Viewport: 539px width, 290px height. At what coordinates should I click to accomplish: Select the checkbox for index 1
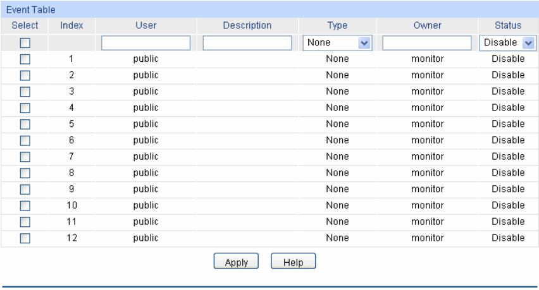(x=25, y=59)
